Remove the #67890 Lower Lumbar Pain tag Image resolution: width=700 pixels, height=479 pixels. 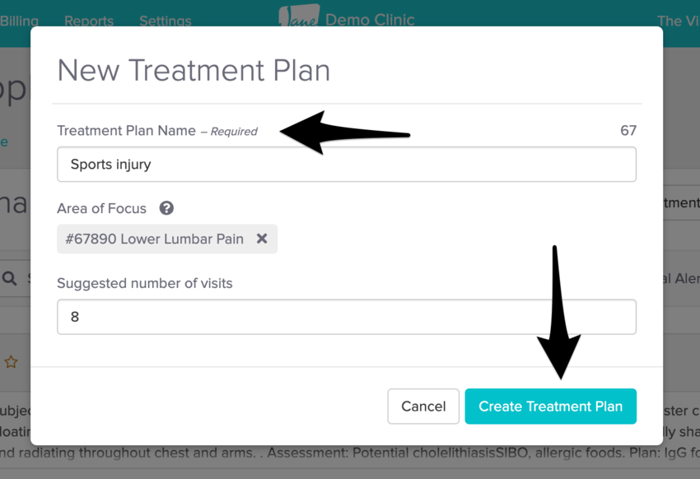pyautogui.click(x=262, y=239)
